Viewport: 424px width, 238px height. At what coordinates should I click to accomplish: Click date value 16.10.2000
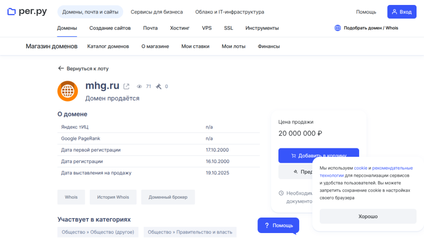point(217,161)
